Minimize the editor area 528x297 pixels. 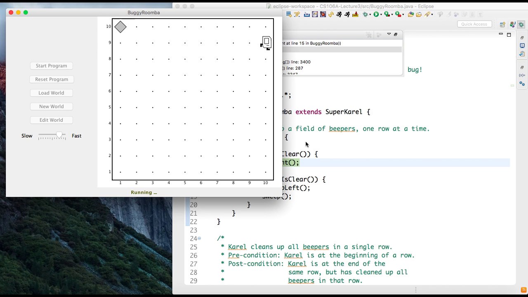tap(501, 34)
